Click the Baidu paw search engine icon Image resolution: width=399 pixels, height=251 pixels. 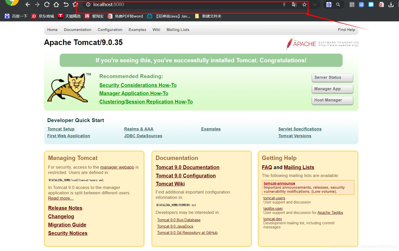pos(329,5)
